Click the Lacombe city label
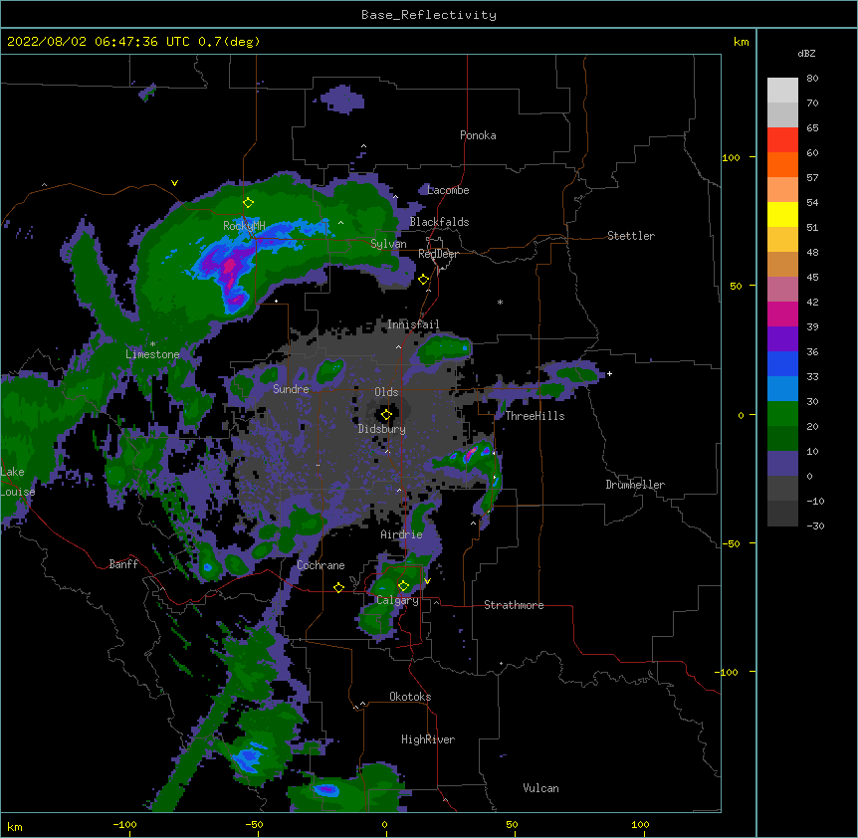858x838 pixels. pyautogui.click(x=448, y=190)
